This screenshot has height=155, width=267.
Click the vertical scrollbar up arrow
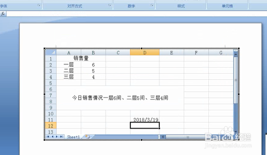click(236, 55)
